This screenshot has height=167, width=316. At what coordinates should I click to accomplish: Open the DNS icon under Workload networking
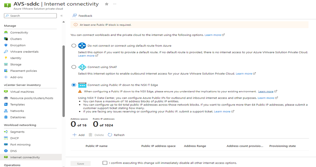[6, 151]
